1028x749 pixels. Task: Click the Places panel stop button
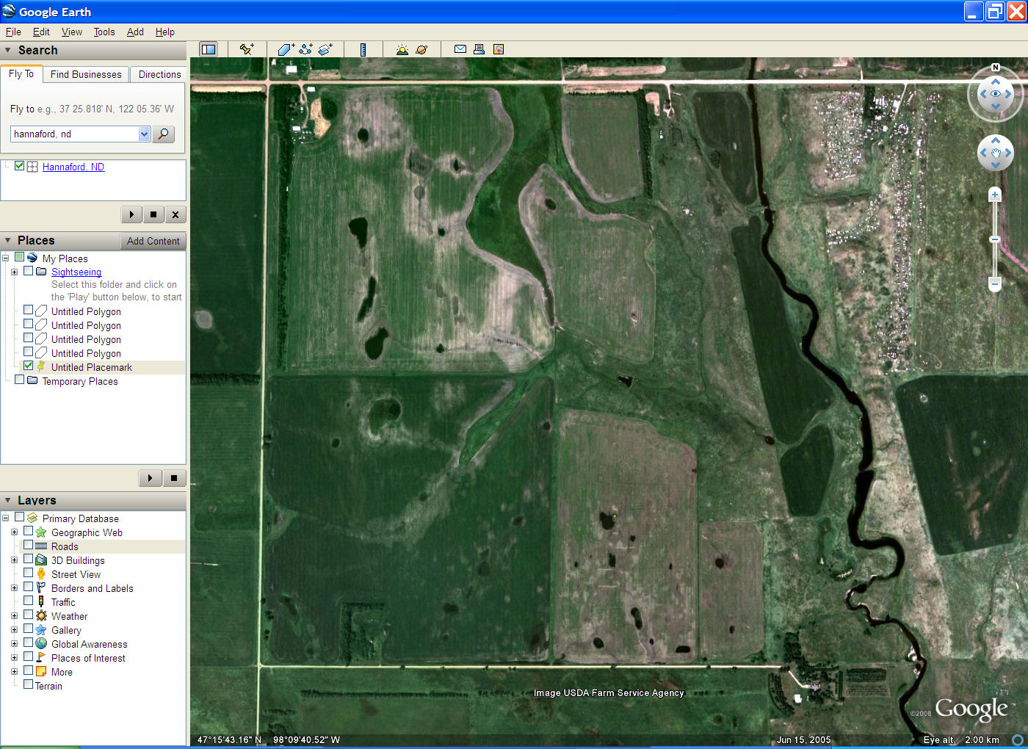[174, 478]
